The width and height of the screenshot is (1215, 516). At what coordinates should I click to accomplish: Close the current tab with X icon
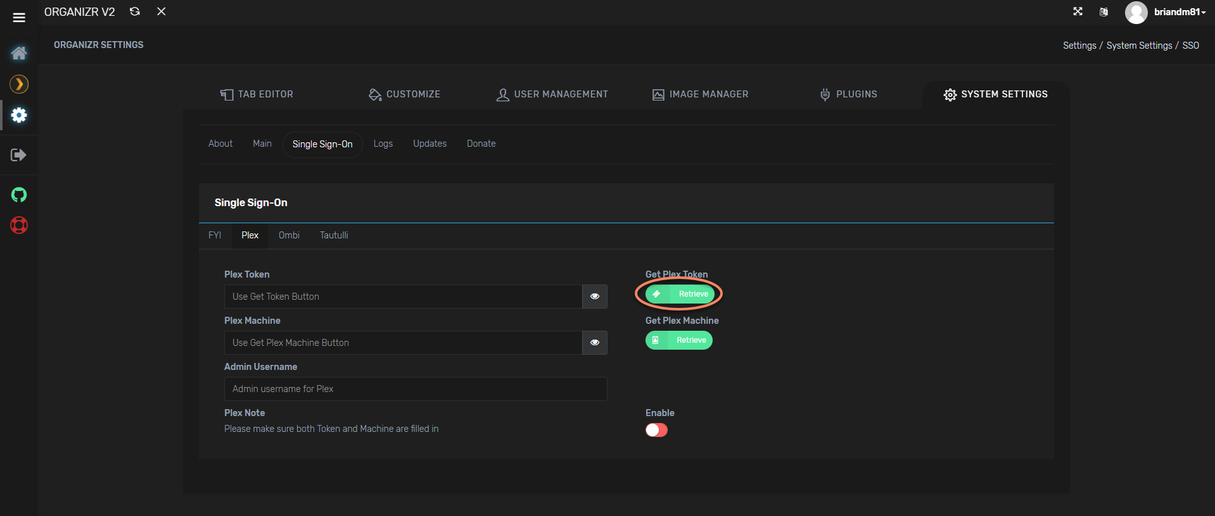pos(162,11)
